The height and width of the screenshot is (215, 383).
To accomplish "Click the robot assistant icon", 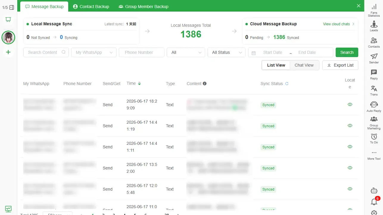I will 374,191.
